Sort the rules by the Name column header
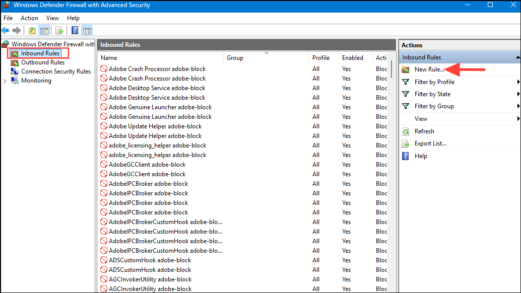 point(161,58)
